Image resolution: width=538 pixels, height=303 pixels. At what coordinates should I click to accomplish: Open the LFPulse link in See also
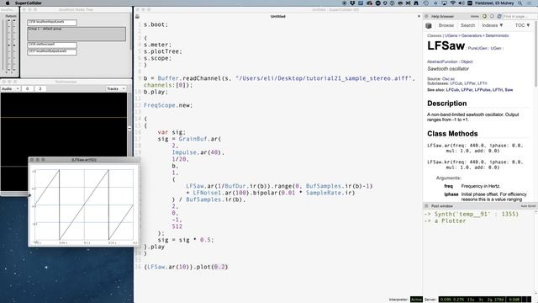(483, 90)
